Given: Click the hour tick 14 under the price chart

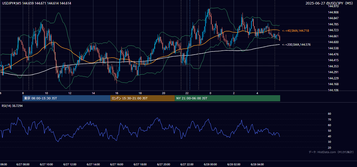Looking at the screenshot, I should pos(93,93).
